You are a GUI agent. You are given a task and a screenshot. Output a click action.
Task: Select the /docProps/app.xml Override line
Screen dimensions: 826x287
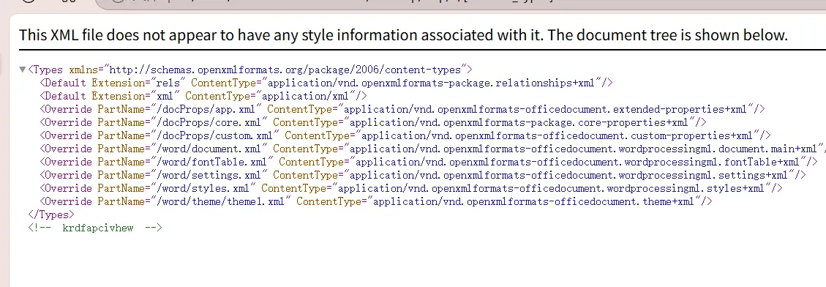point(402,109)
